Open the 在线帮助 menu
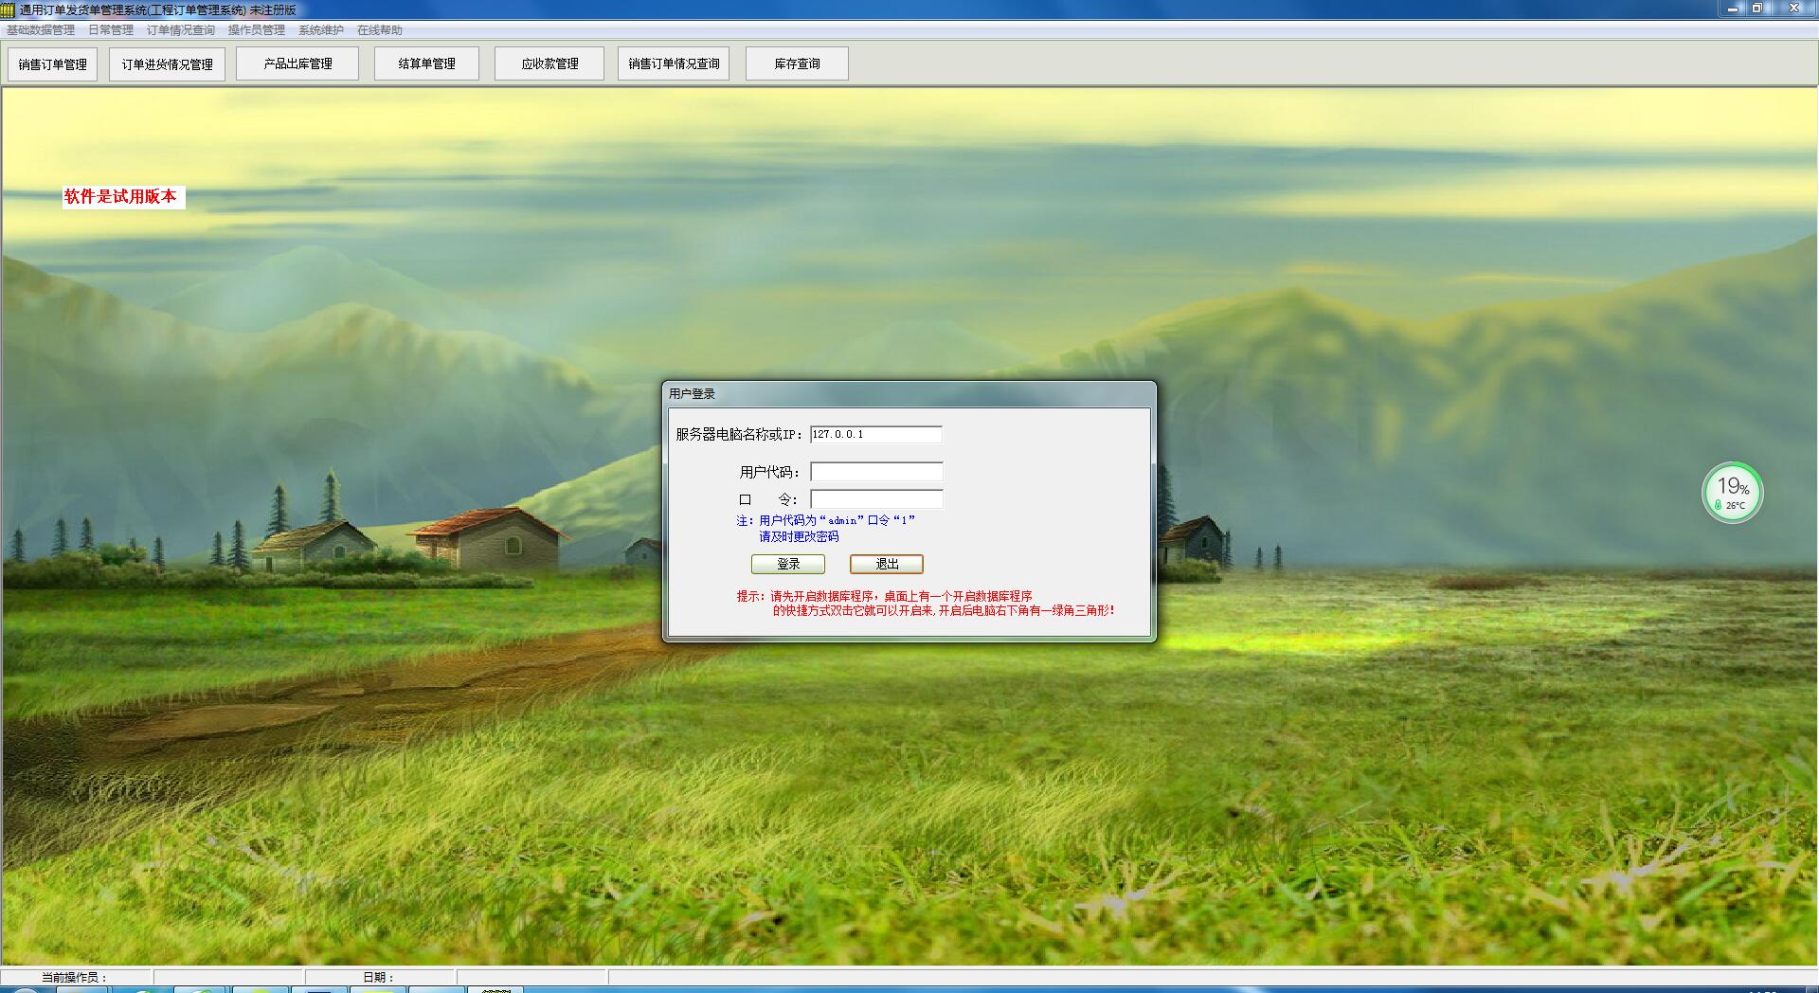 coord(380,30)
